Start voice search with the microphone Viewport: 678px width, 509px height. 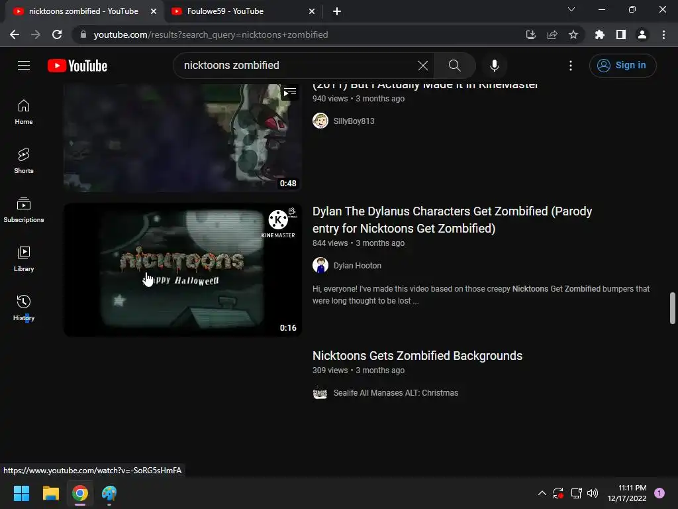pos(494,66)
